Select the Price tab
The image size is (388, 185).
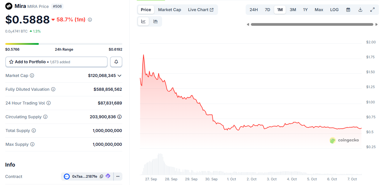point(146,10)
